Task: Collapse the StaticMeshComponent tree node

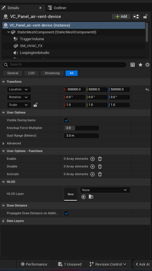Action: pos(8,32)
